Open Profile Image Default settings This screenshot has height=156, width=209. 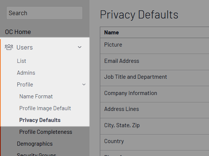(x=45, y=108)
